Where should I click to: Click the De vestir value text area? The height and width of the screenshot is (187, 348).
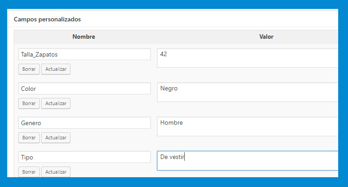248,161
